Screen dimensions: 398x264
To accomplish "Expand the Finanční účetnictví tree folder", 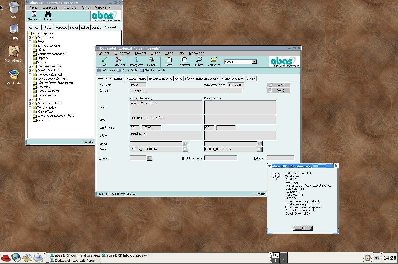I will point(30,70).
